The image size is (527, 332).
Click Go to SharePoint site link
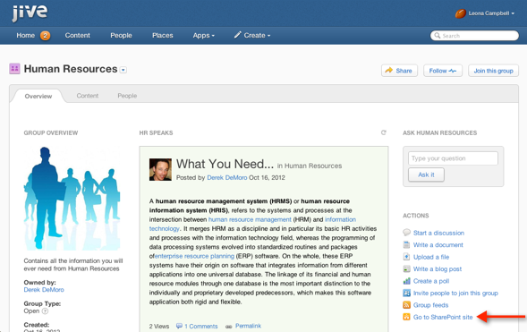click(443, 317)
